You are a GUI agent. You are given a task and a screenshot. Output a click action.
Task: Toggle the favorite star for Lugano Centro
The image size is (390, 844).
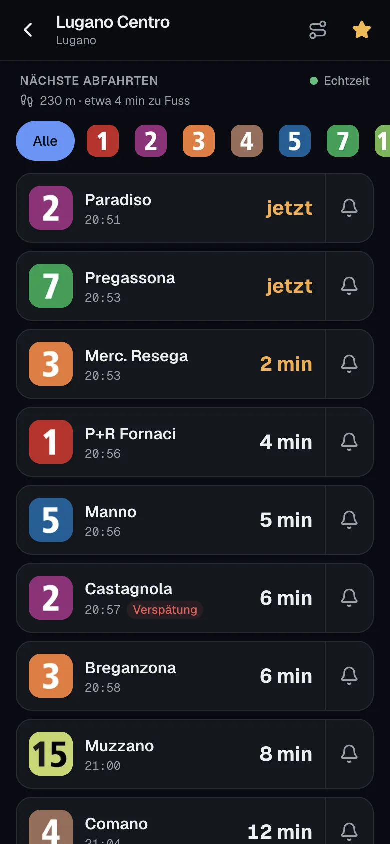pos(361,30)
